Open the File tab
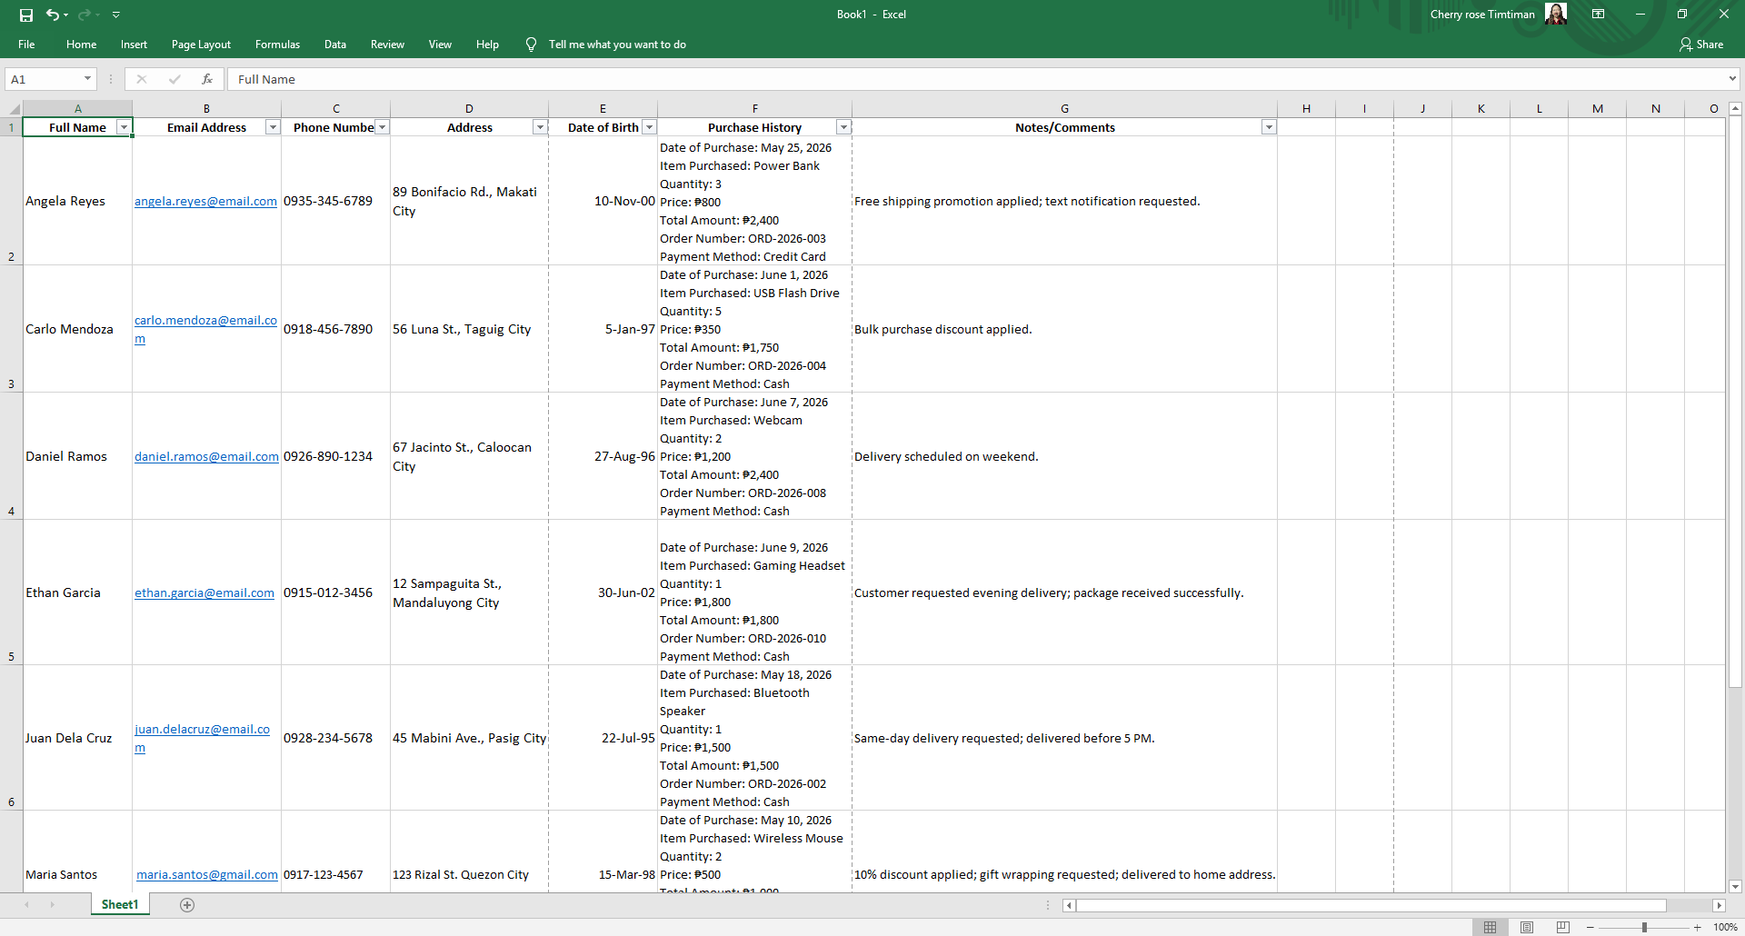 (x=26, y=45)
